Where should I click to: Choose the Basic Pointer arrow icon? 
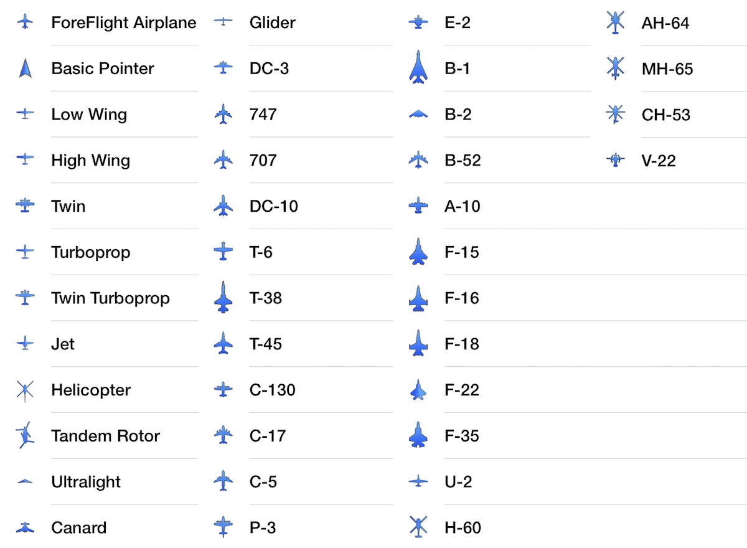[25, 68]
